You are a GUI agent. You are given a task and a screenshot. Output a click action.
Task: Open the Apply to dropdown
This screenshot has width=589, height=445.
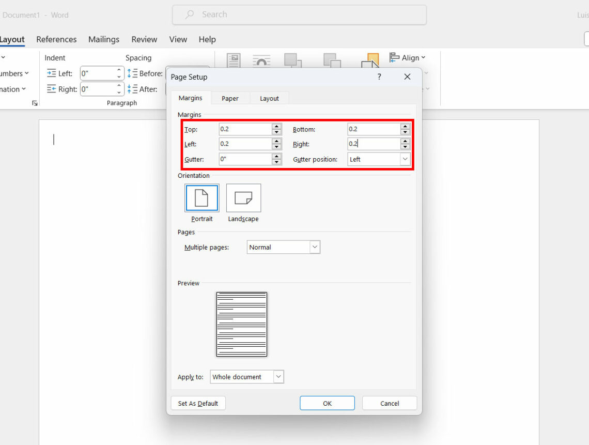[x=278, y=377]
